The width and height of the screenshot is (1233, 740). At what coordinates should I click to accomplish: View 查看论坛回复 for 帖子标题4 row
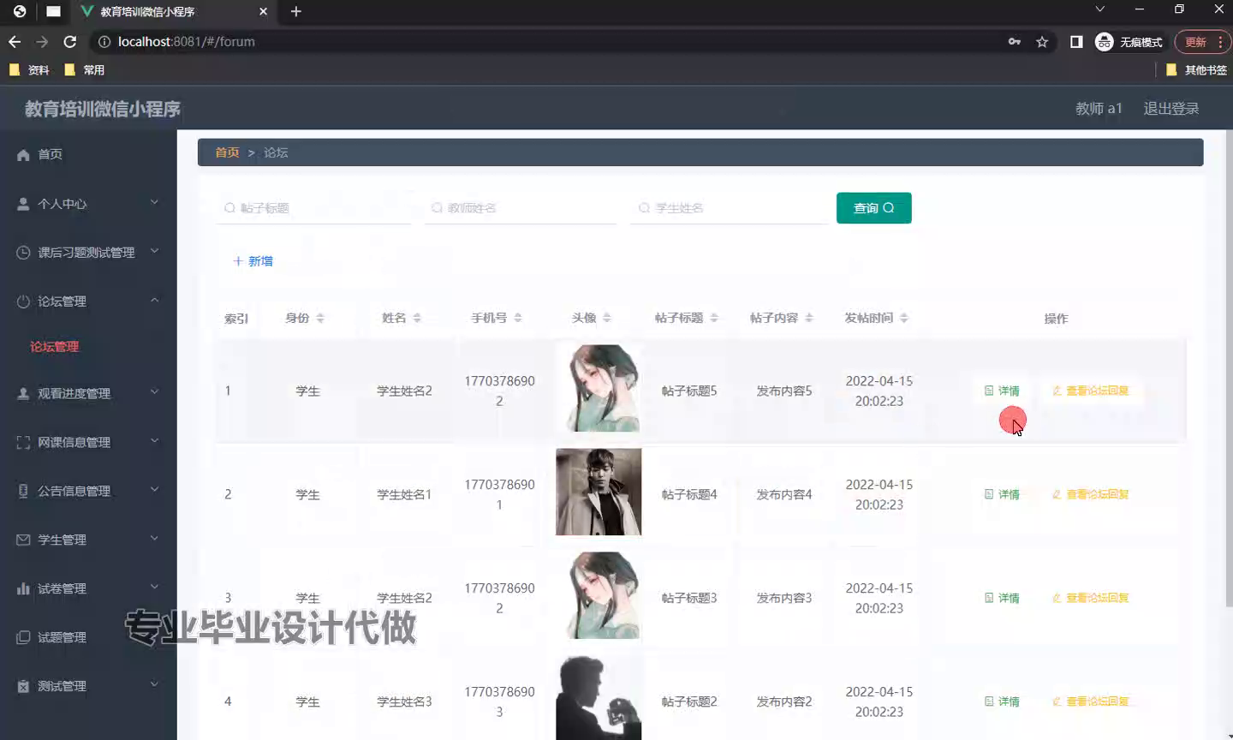pyautogui.click(x=1090, y=494)
